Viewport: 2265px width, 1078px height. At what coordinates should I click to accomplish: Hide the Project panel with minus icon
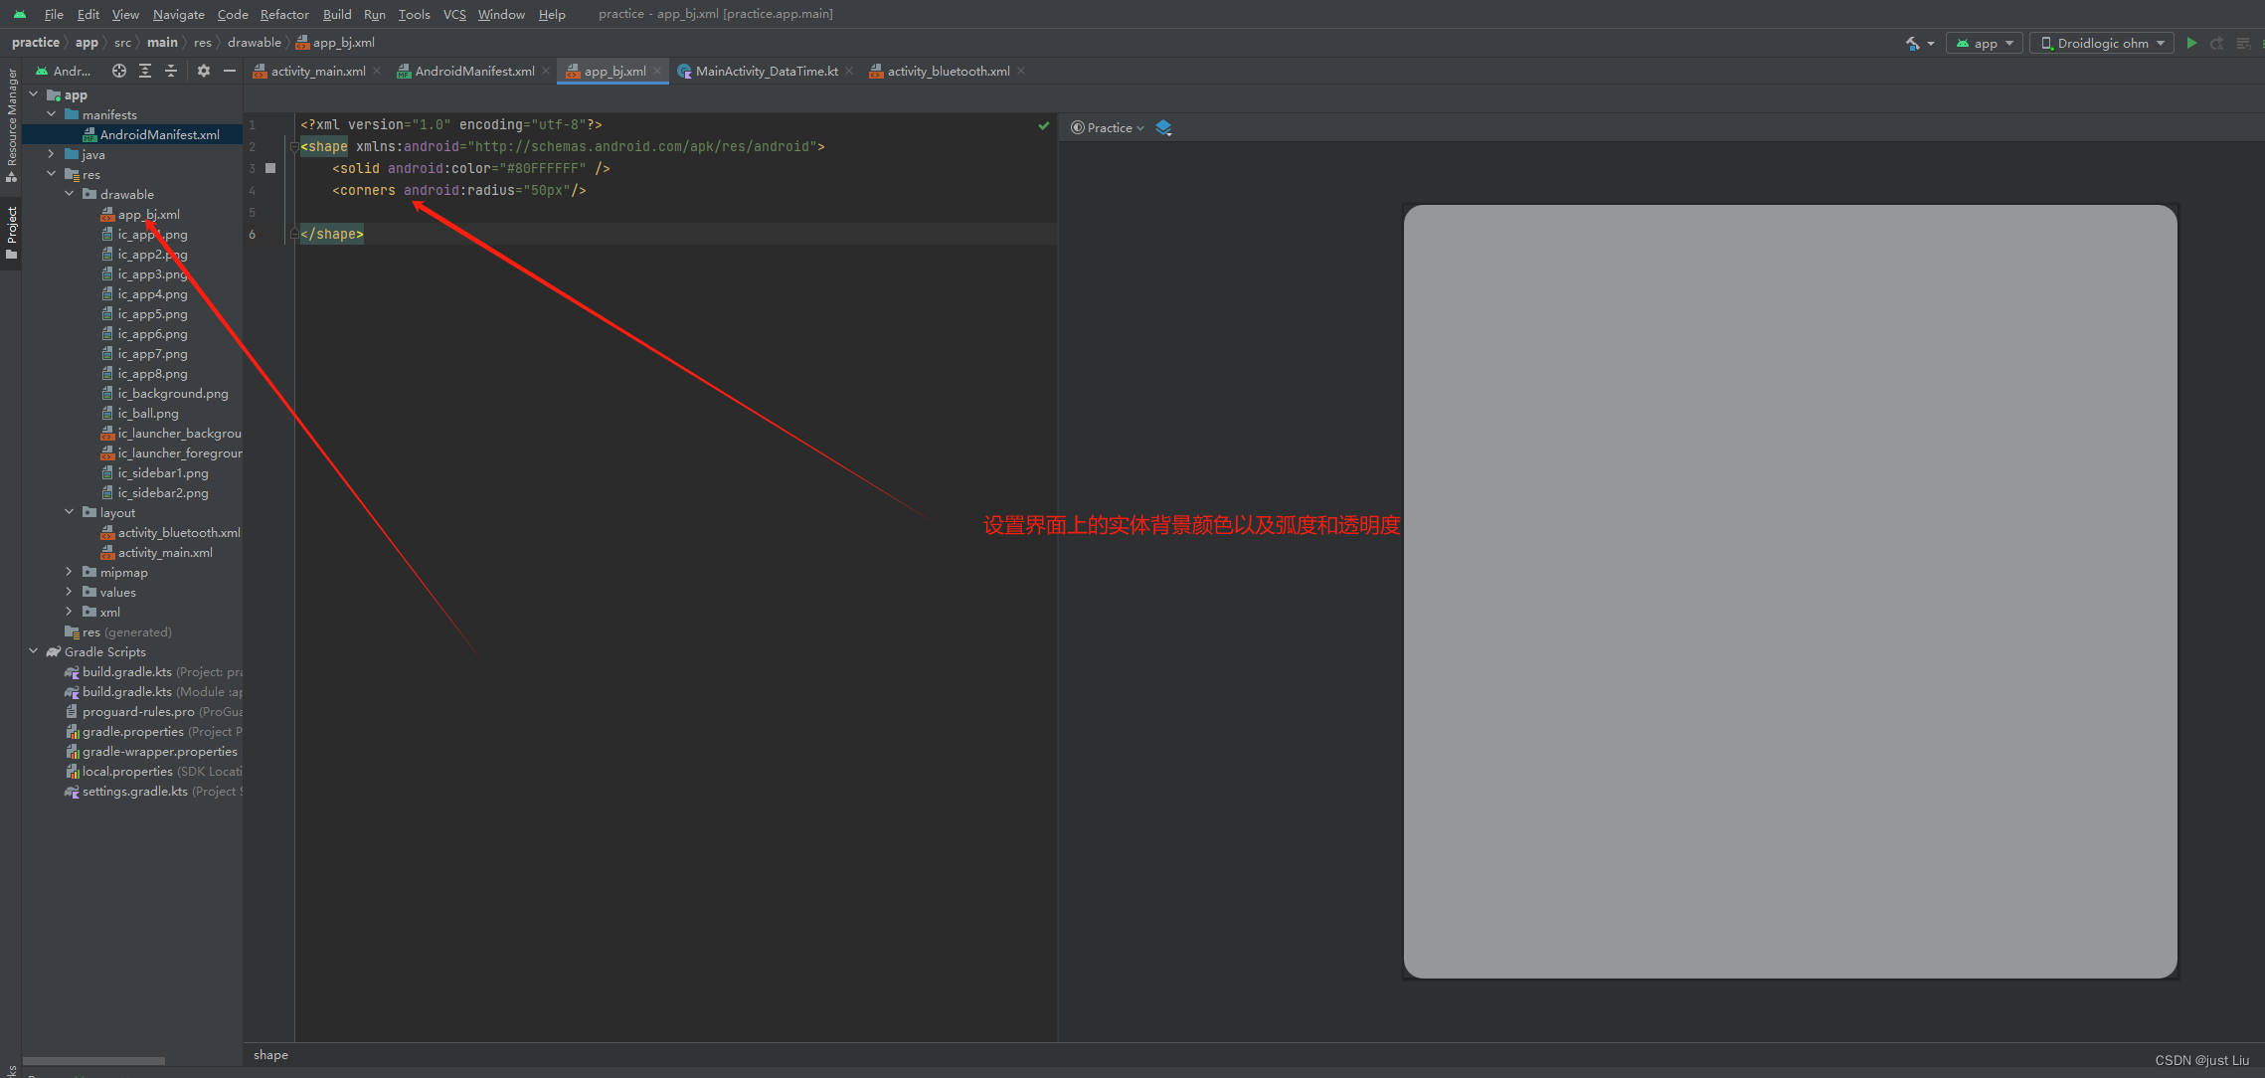point(230,71)
